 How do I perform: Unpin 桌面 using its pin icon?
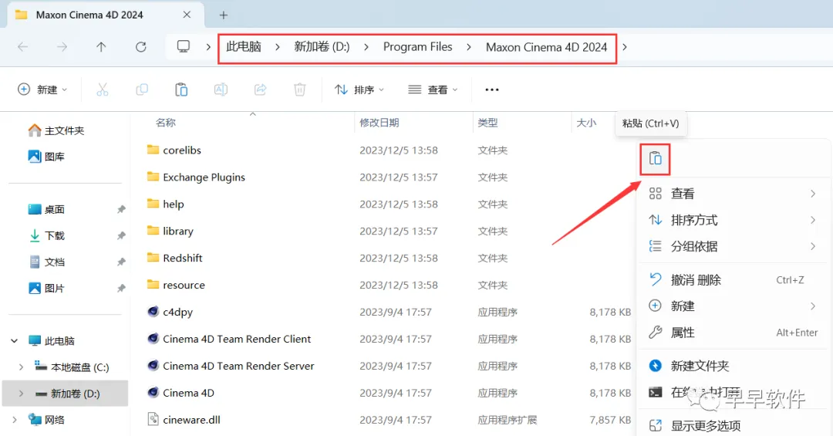[x=121, y=209]
